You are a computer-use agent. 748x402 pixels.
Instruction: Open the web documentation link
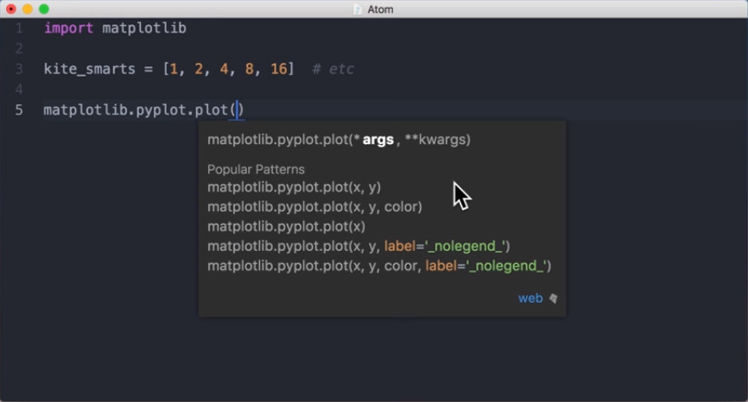[x=530, y=298]
